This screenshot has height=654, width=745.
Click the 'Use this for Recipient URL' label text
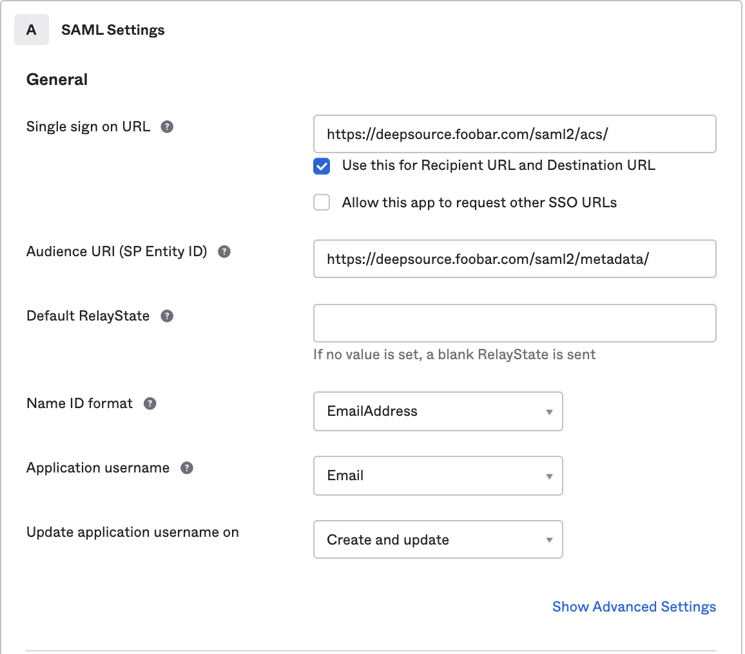tap(498, 165)
